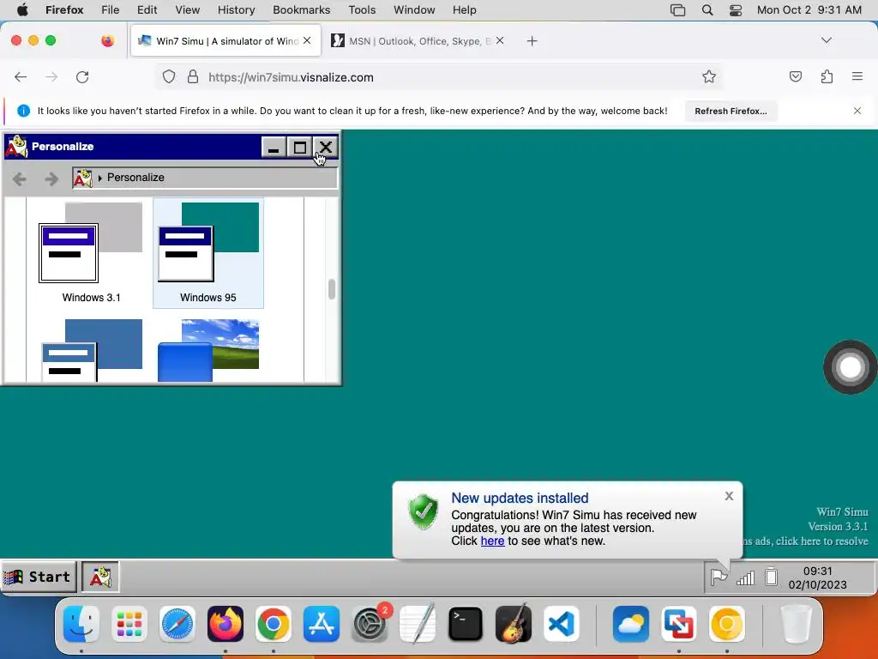Open the Action Center flag icon
This screenshot has width=878, height=659.
pyautogui.click(x=719, y=577)
